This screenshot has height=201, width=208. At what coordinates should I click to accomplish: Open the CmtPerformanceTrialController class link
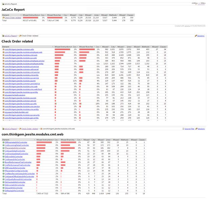(18, 165)
